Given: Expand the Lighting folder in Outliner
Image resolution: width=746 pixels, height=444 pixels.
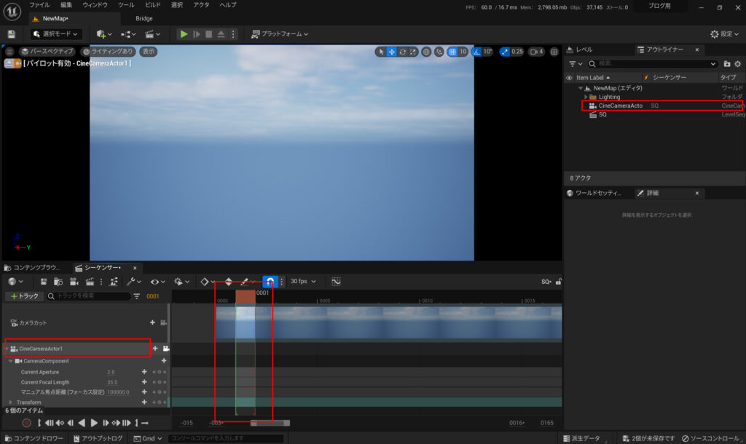Looking at the screenshot, I should tap(585, 97).
